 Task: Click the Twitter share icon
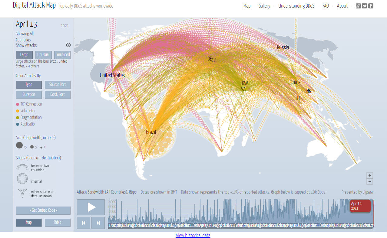[364, 6]
